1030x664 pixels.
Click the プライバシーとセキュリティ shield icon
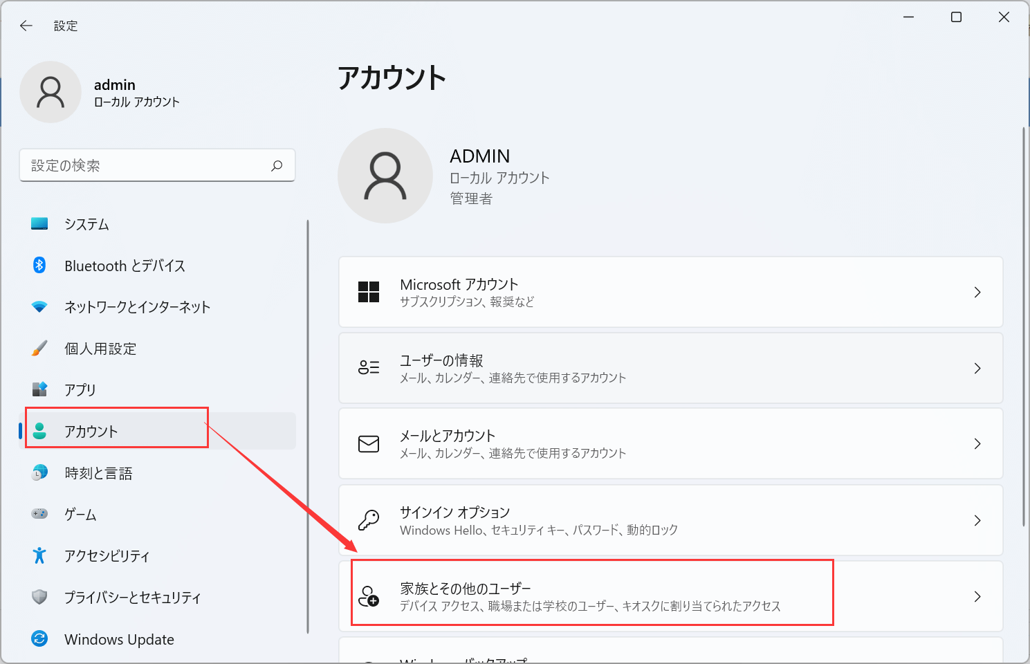(40, 597)
